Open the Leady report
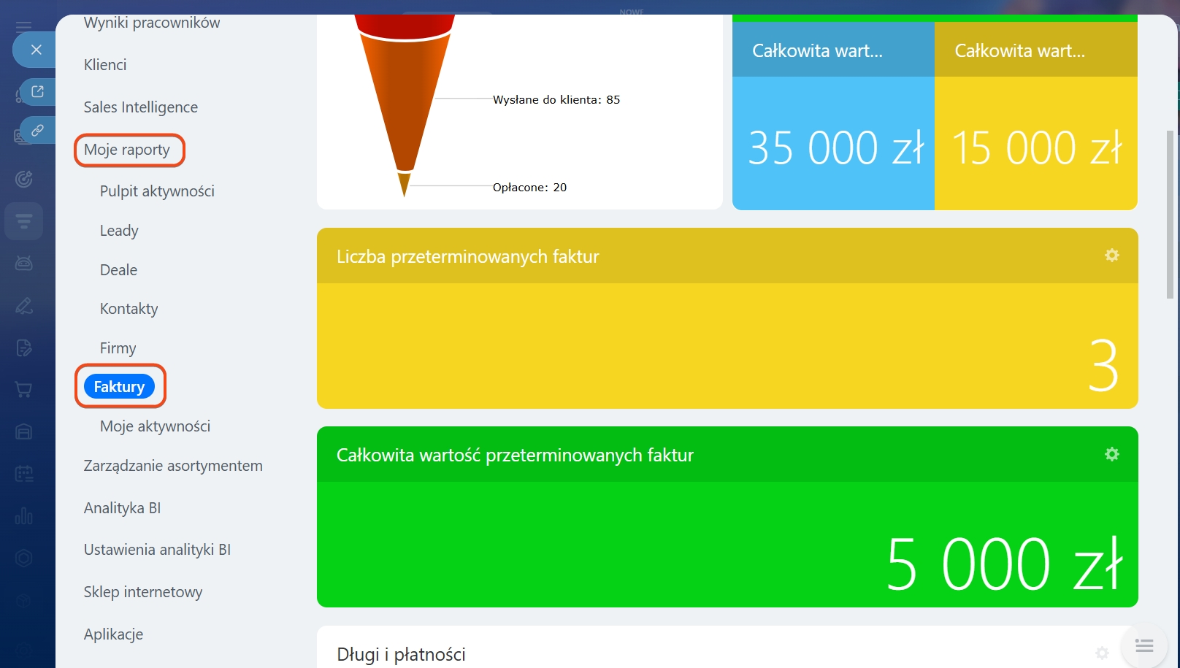The image size is (1180, 668). click(119, 231)
